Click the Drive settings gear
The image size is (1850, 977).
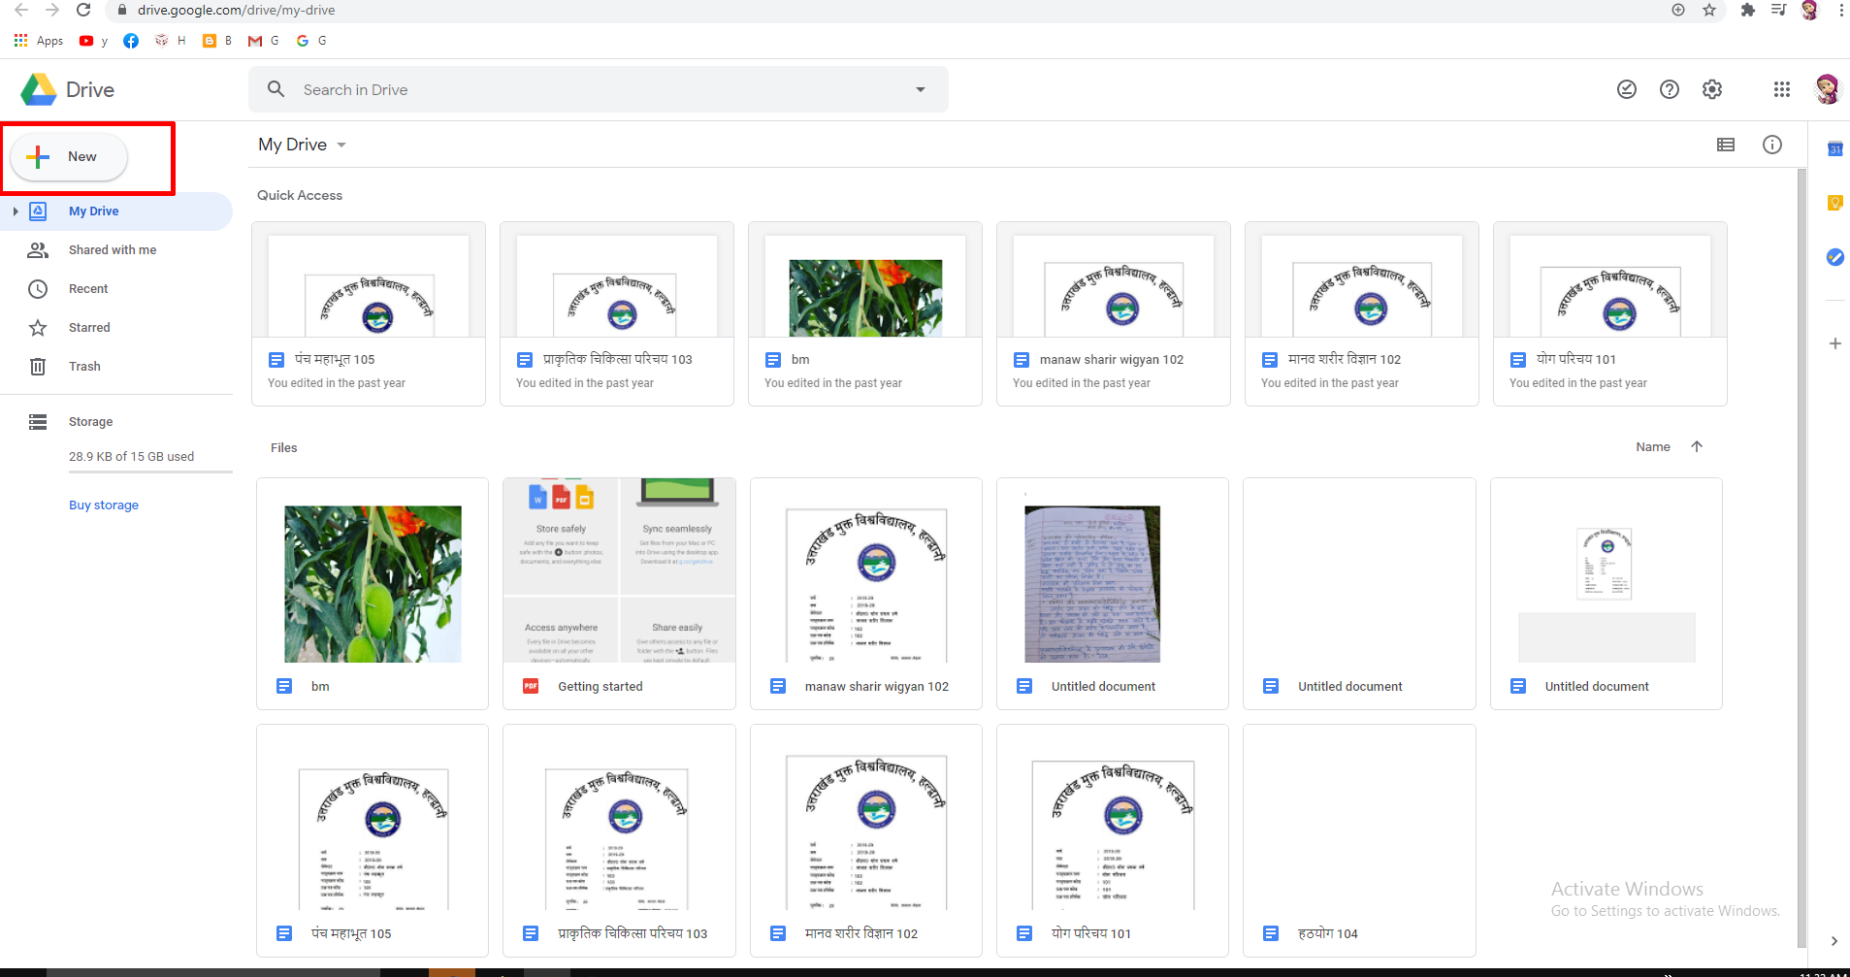[1712, 88]
